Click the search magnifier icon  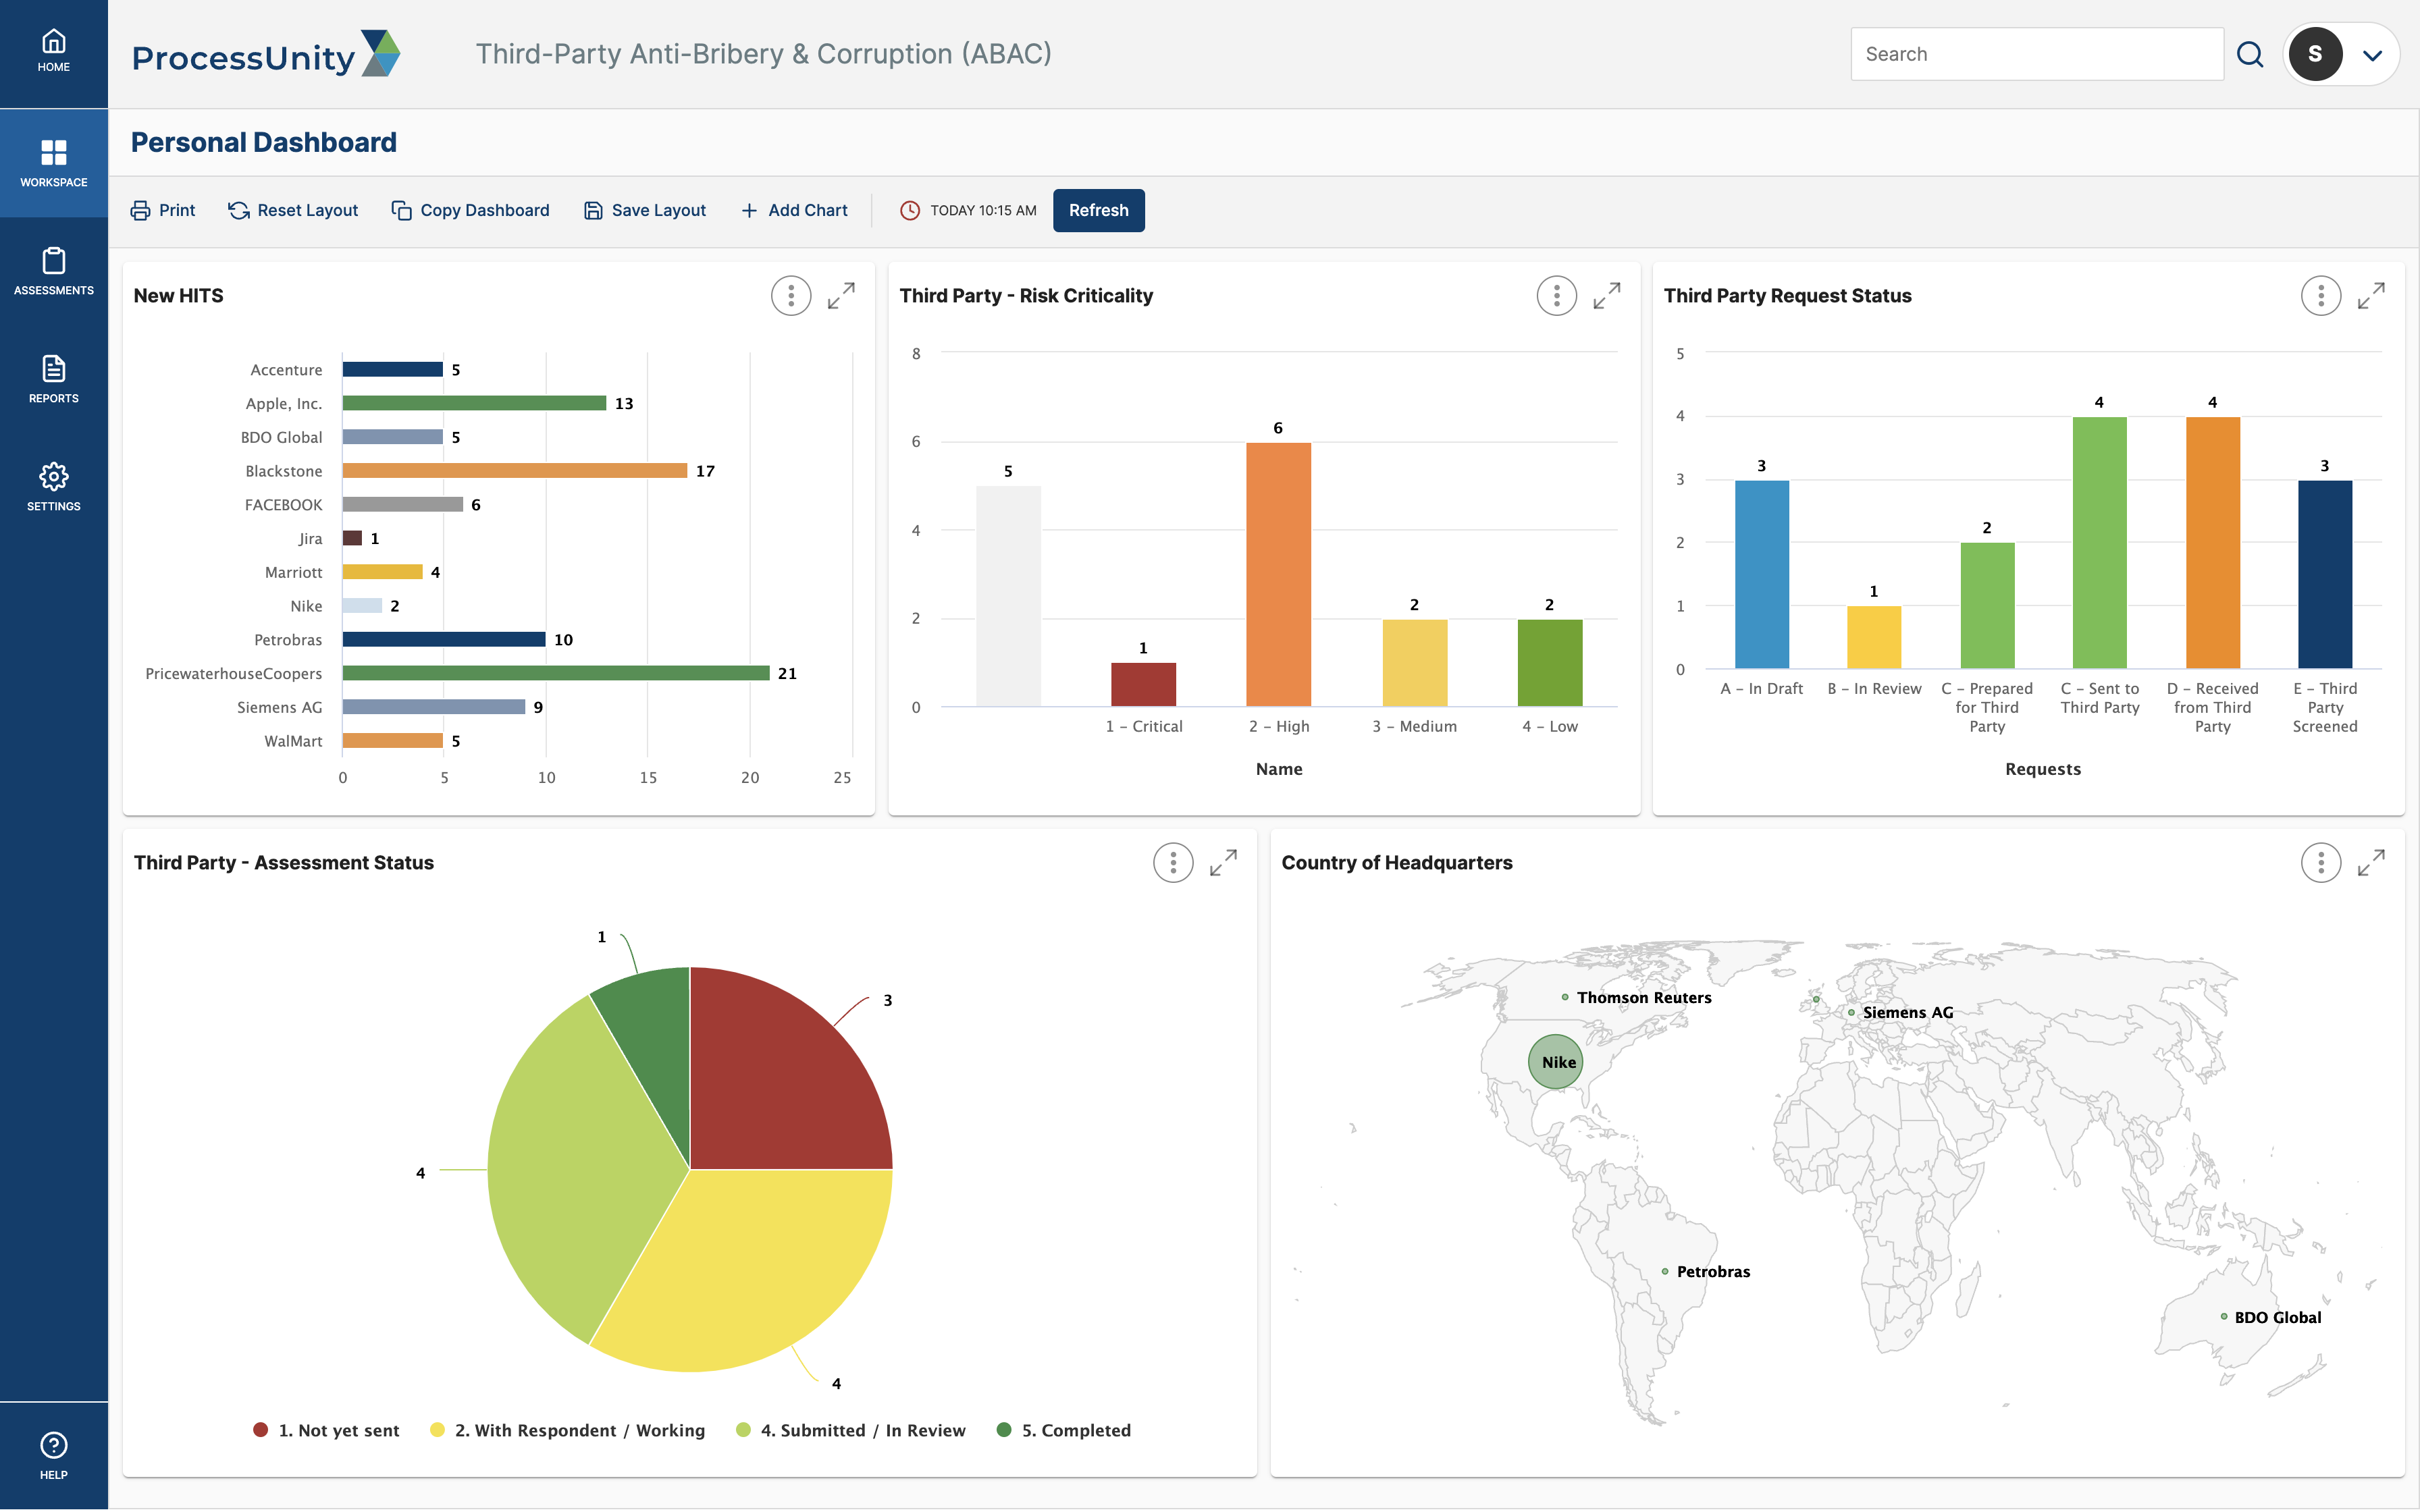(2250, 54)
